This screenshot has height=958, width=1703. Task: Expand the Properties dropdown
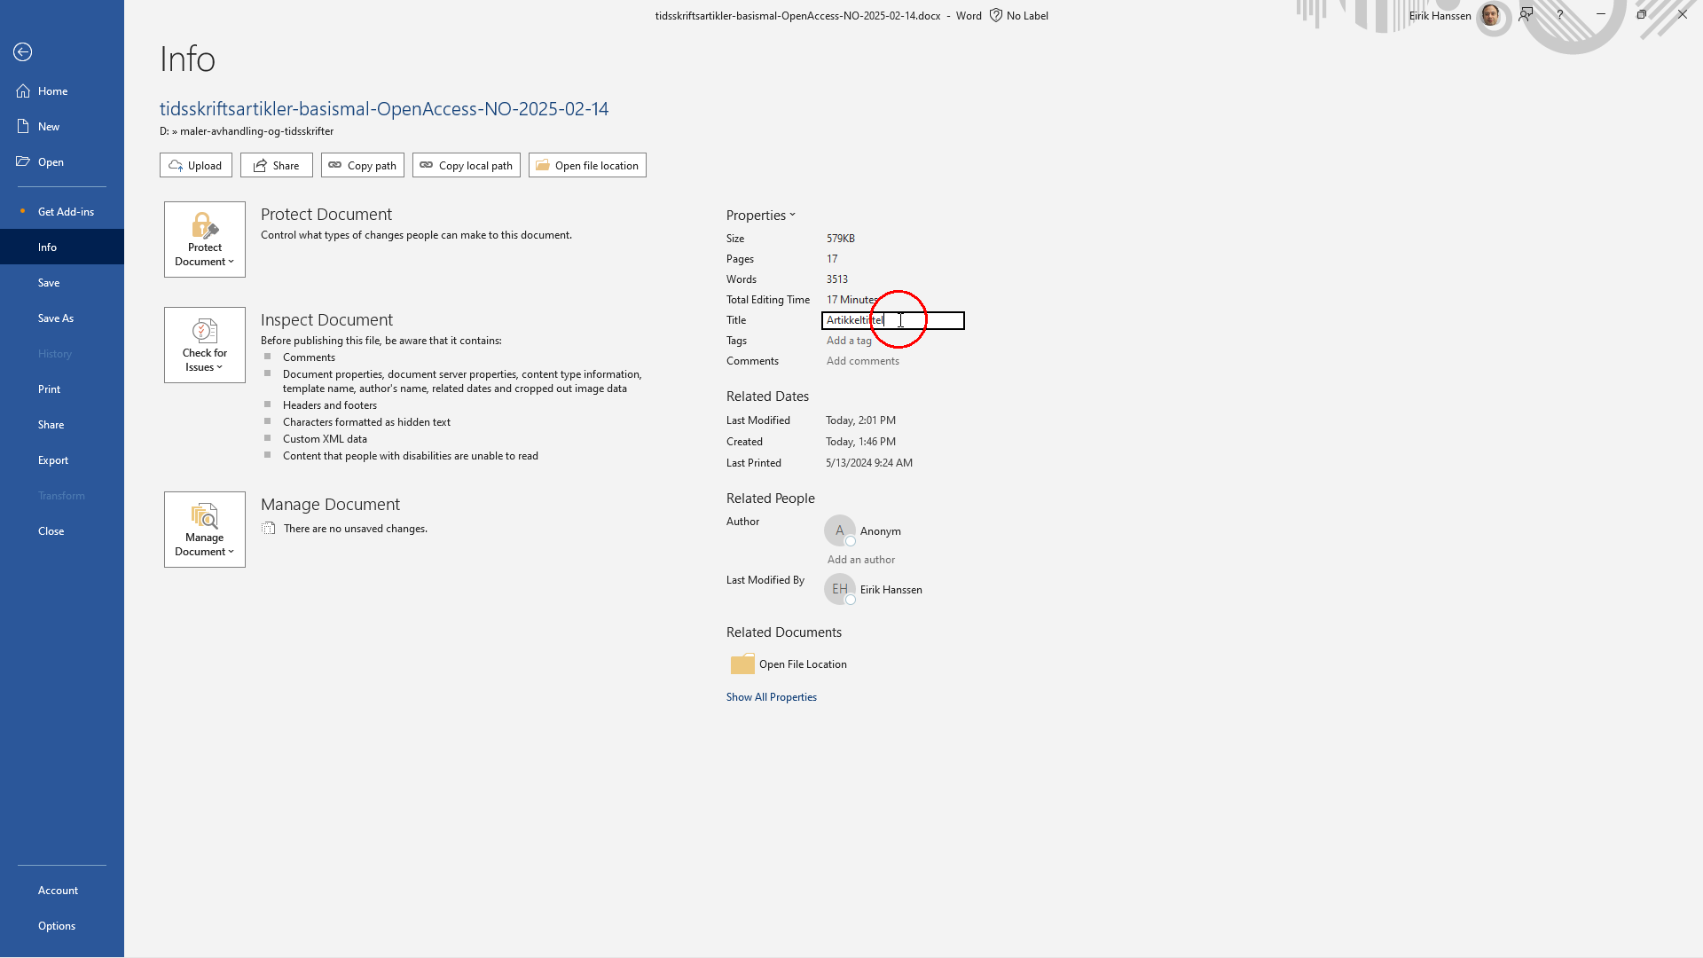click(x=761, y=216)
